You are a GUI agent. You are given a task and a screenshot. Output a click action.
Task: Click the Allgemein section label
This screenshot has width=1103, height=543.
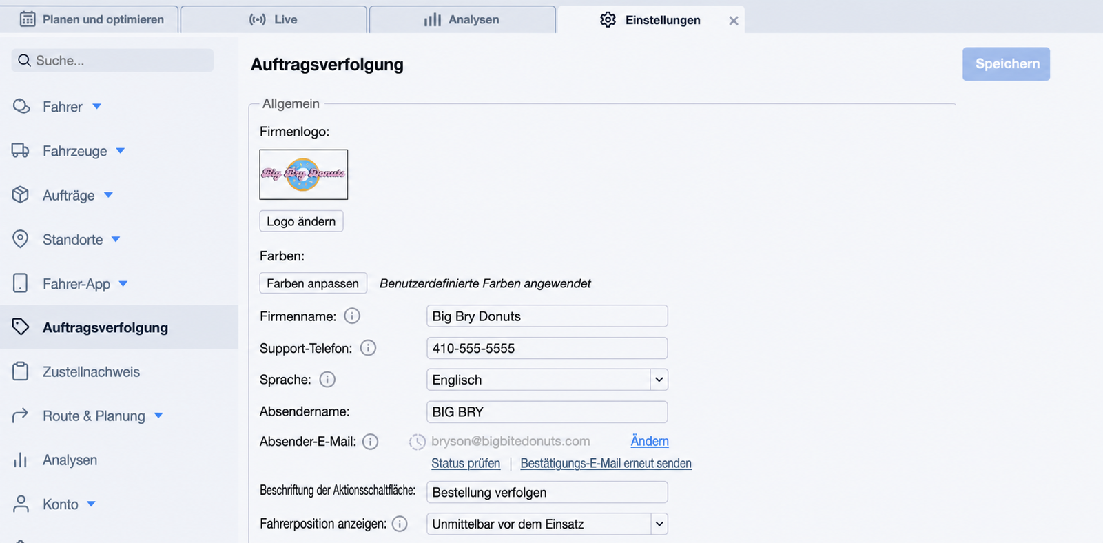[x=291, y=104]
